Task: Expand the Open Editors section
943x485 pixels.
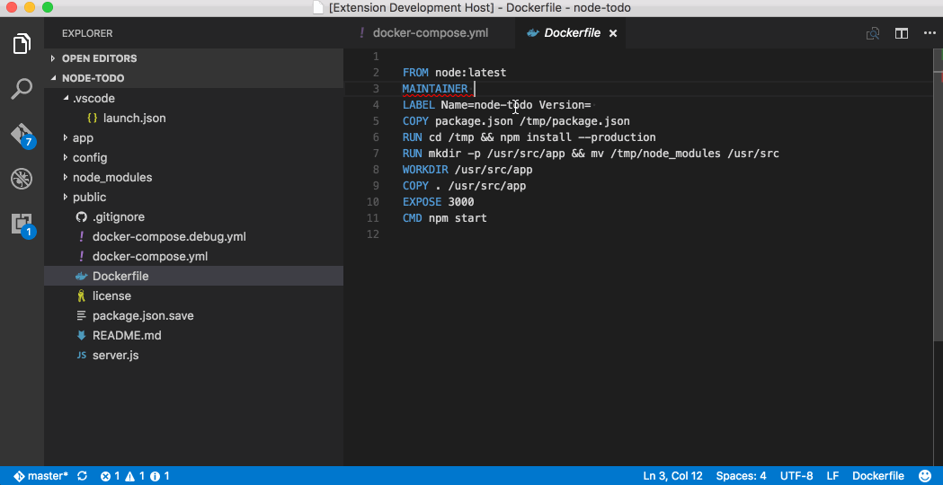Action: tap(193, 58)
